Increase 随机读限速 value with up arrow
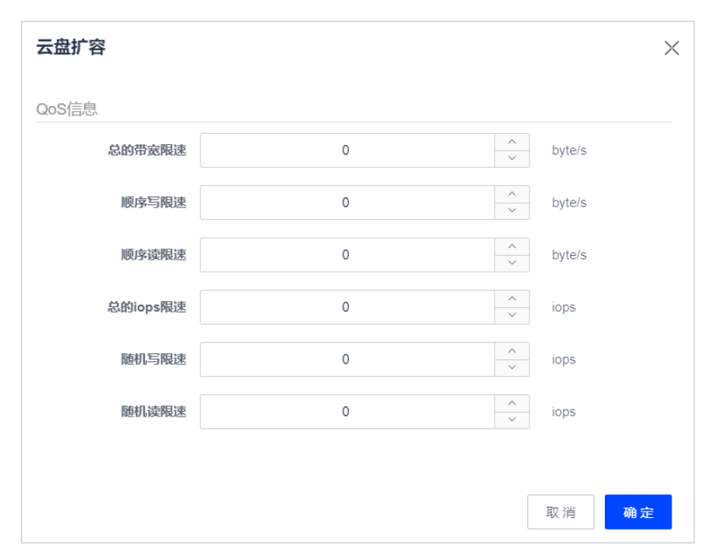The height and width of the screenshot is (548, 723). point(512,403)
